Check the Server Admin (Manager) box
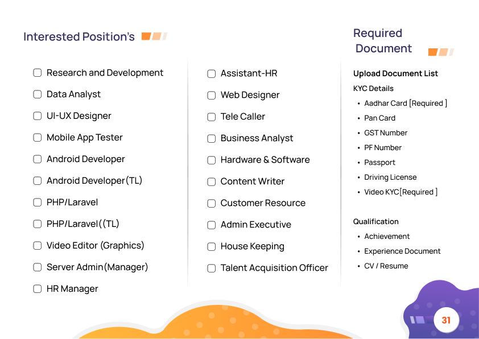 (38, 267)
